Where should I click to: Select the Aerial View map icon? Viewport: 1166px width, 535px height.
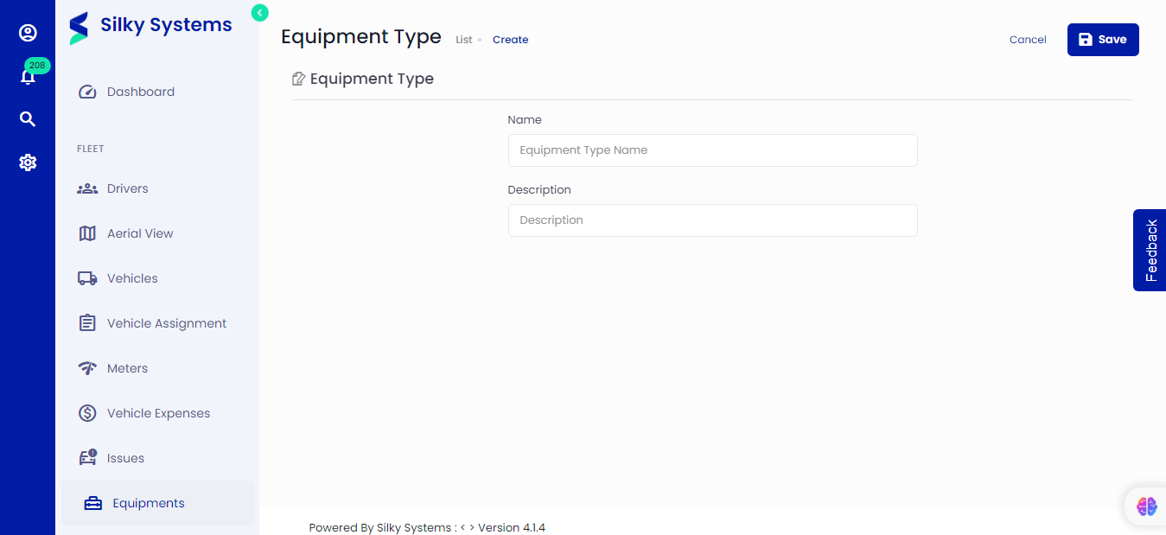point(87,232)
